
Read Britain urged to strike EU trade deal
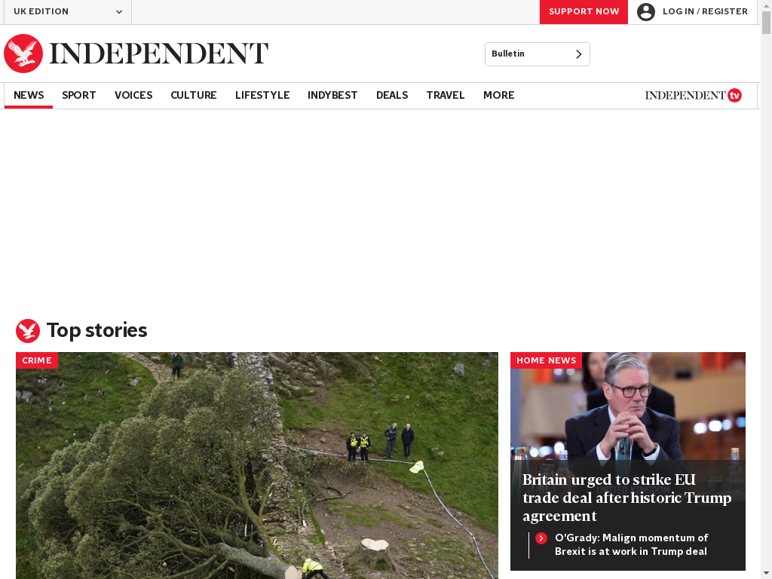coord(626,498)
